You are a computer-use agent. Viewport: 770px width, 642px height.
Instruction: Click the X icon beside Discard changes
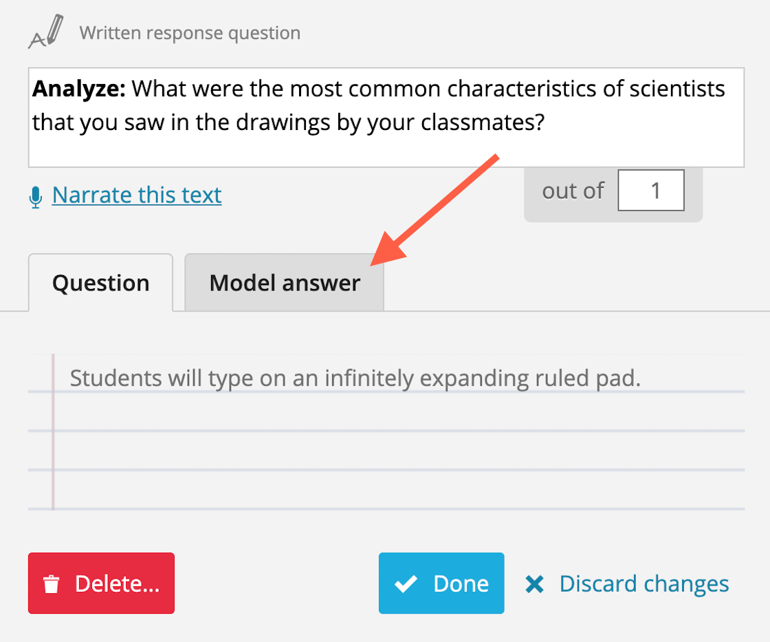534,584
